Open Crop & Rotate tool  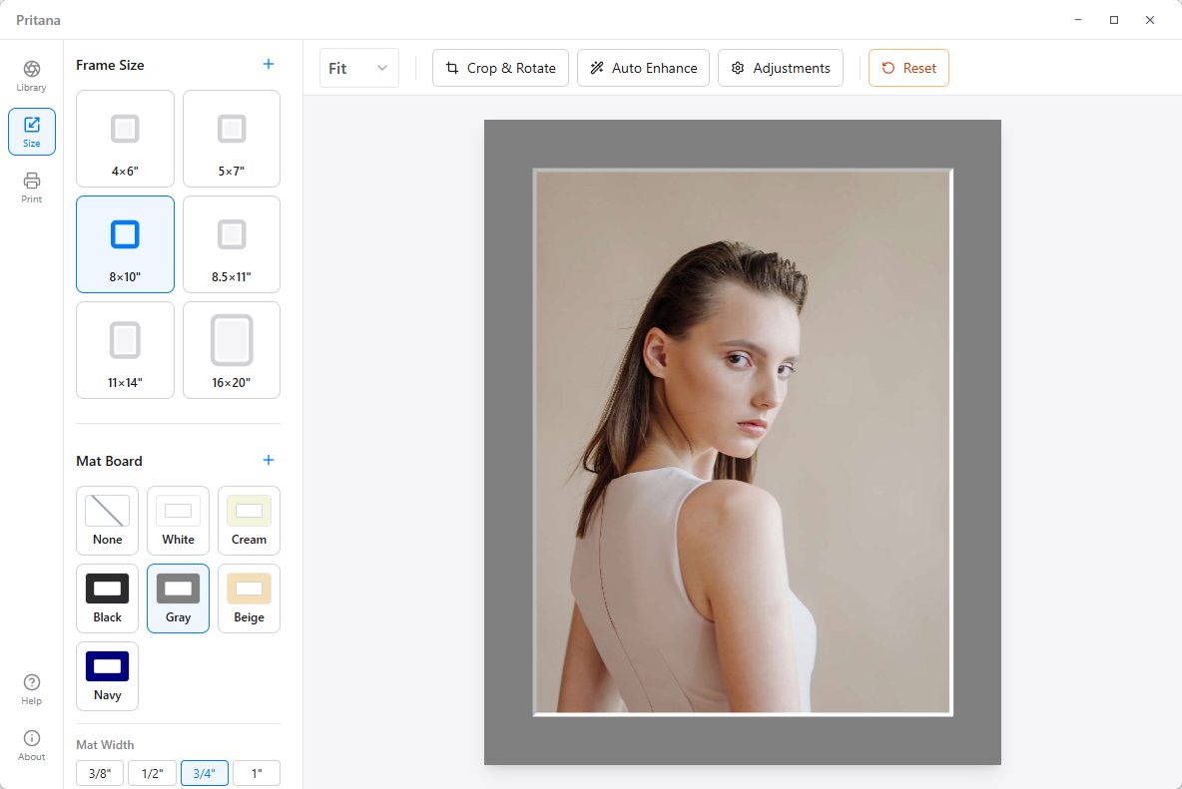click(x=501, y=68)
